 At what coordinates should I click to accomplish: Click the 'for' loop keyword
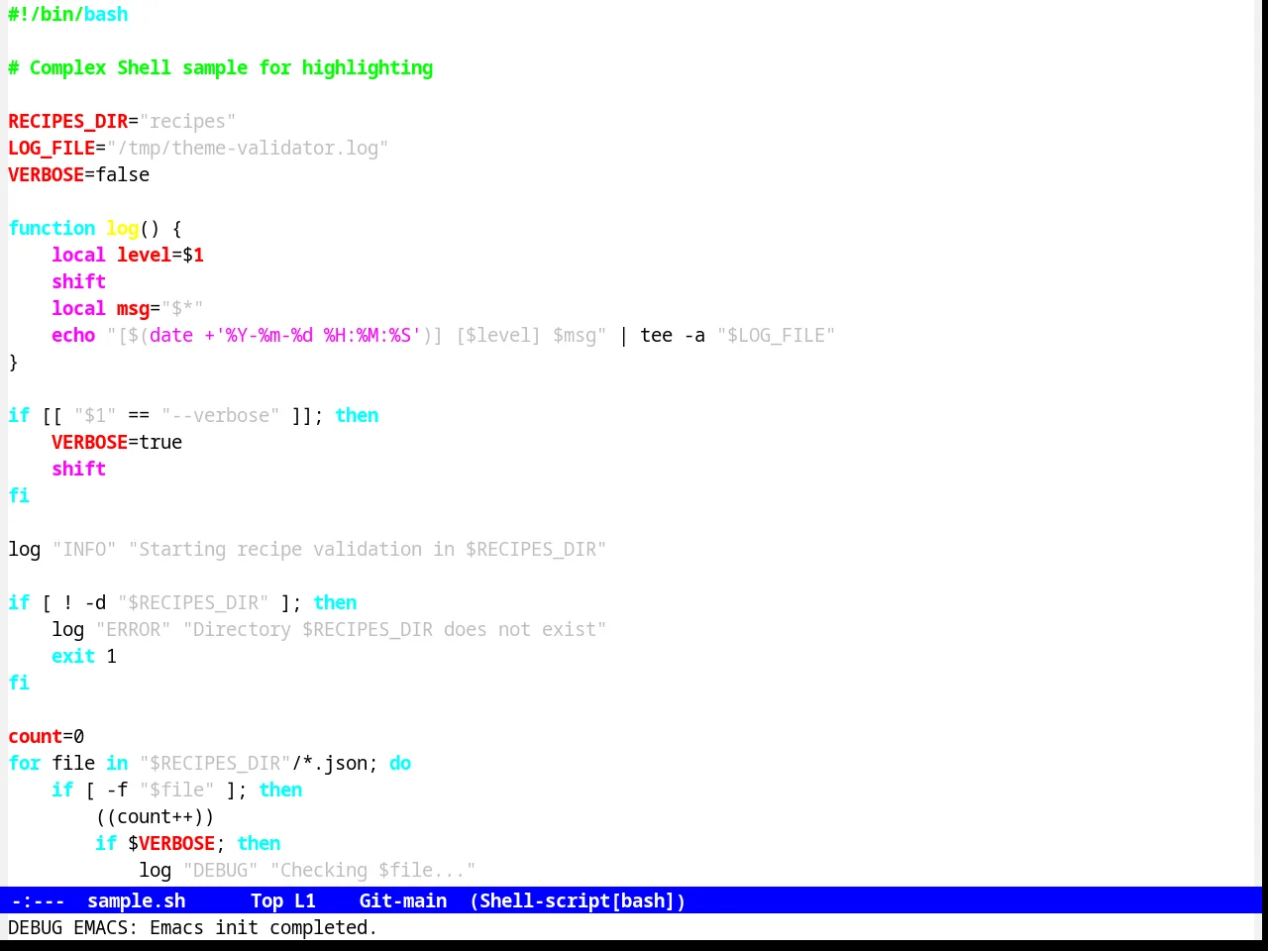point(25,763)
